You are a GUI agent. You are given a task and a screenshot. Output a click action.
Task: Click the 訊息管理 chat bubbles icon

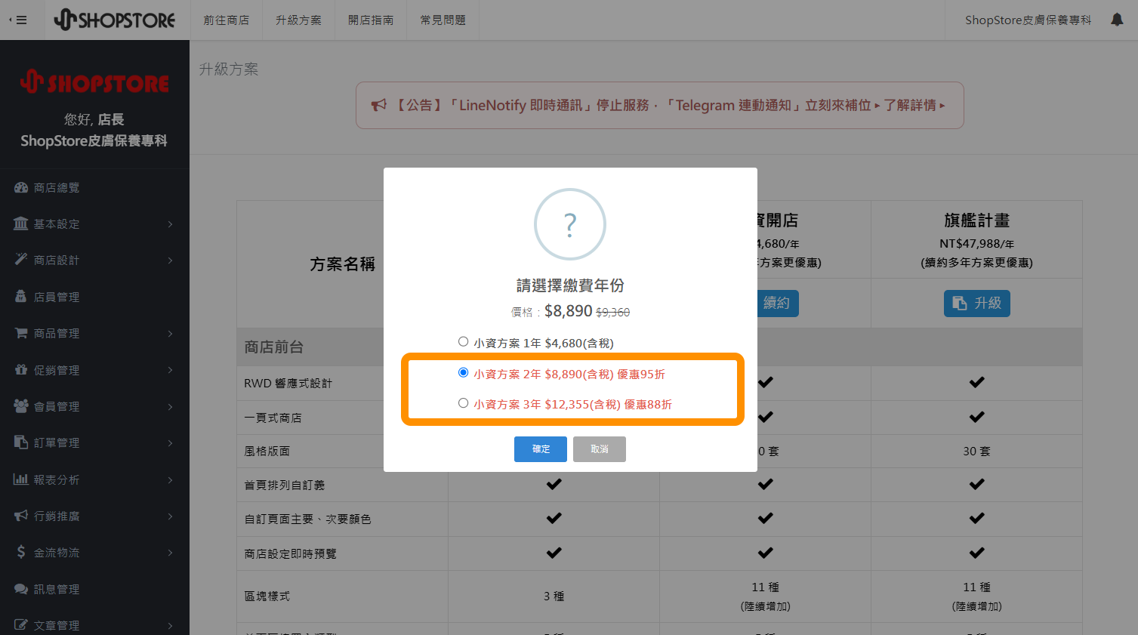(x=21, y=589)
